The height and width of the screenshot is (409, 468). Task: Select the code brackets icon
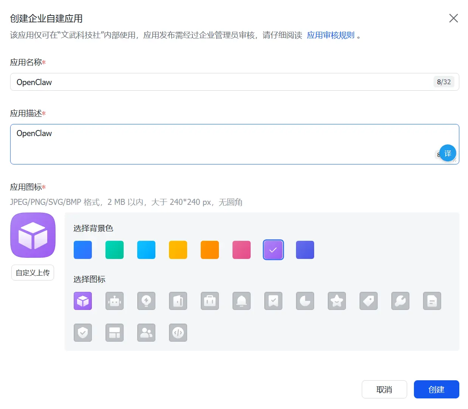pyautogui.click(x=178, y=333)
